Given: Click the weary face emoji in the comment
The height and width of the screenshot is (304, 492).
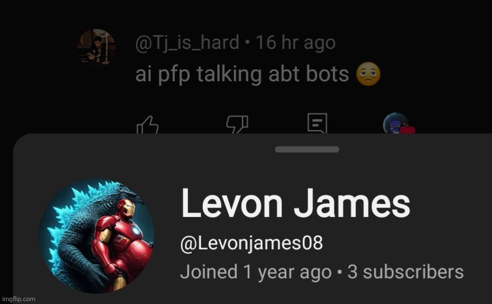Looking at the screenshot, I should point(368,74).
